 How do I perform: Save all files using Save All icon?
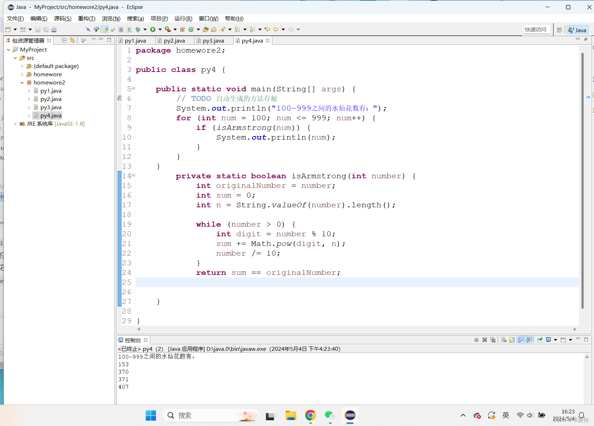(46, 29)
